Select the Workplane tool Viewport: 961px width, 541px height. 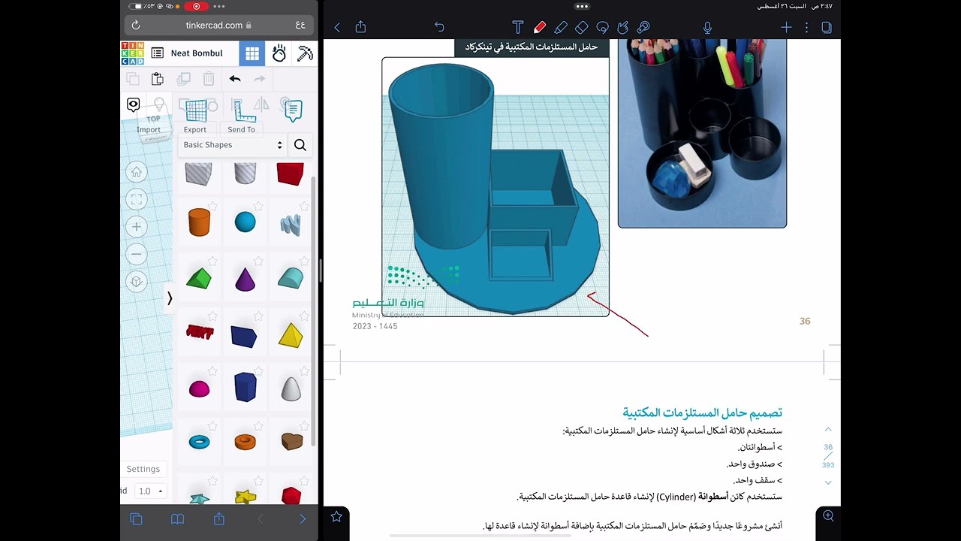(195, 110)
